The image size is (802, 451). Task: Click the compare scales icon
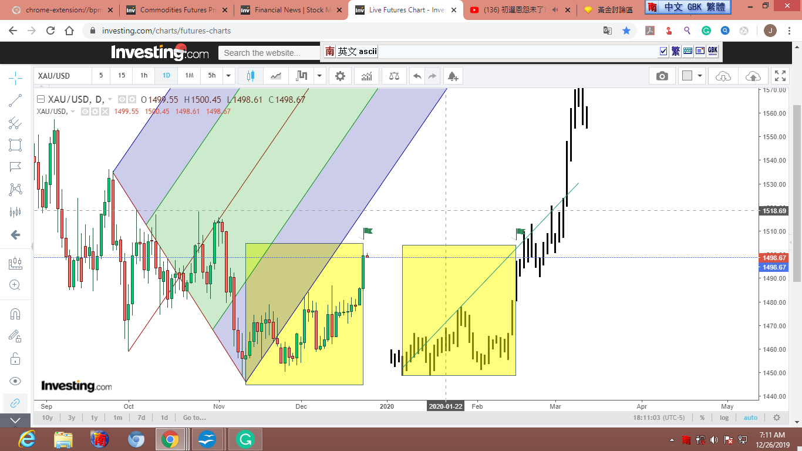click(x=394, y=76)
